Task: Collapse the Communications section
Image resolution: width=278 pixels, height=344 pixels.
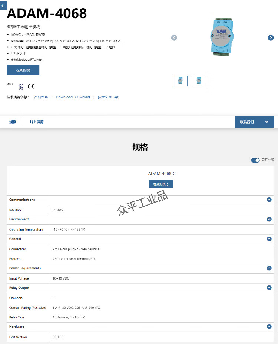Action: (269, 200)
